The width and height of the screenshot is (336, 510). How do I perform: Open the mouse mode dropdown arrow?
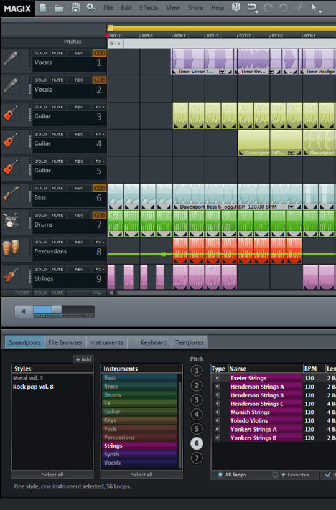320,12
